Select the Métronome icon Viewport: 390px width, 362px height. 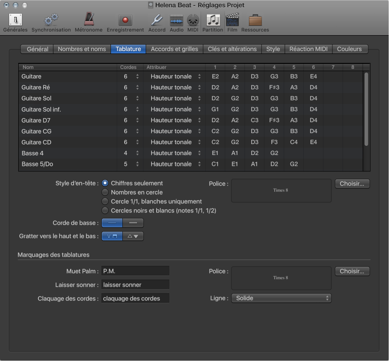[x=89, y=23]
